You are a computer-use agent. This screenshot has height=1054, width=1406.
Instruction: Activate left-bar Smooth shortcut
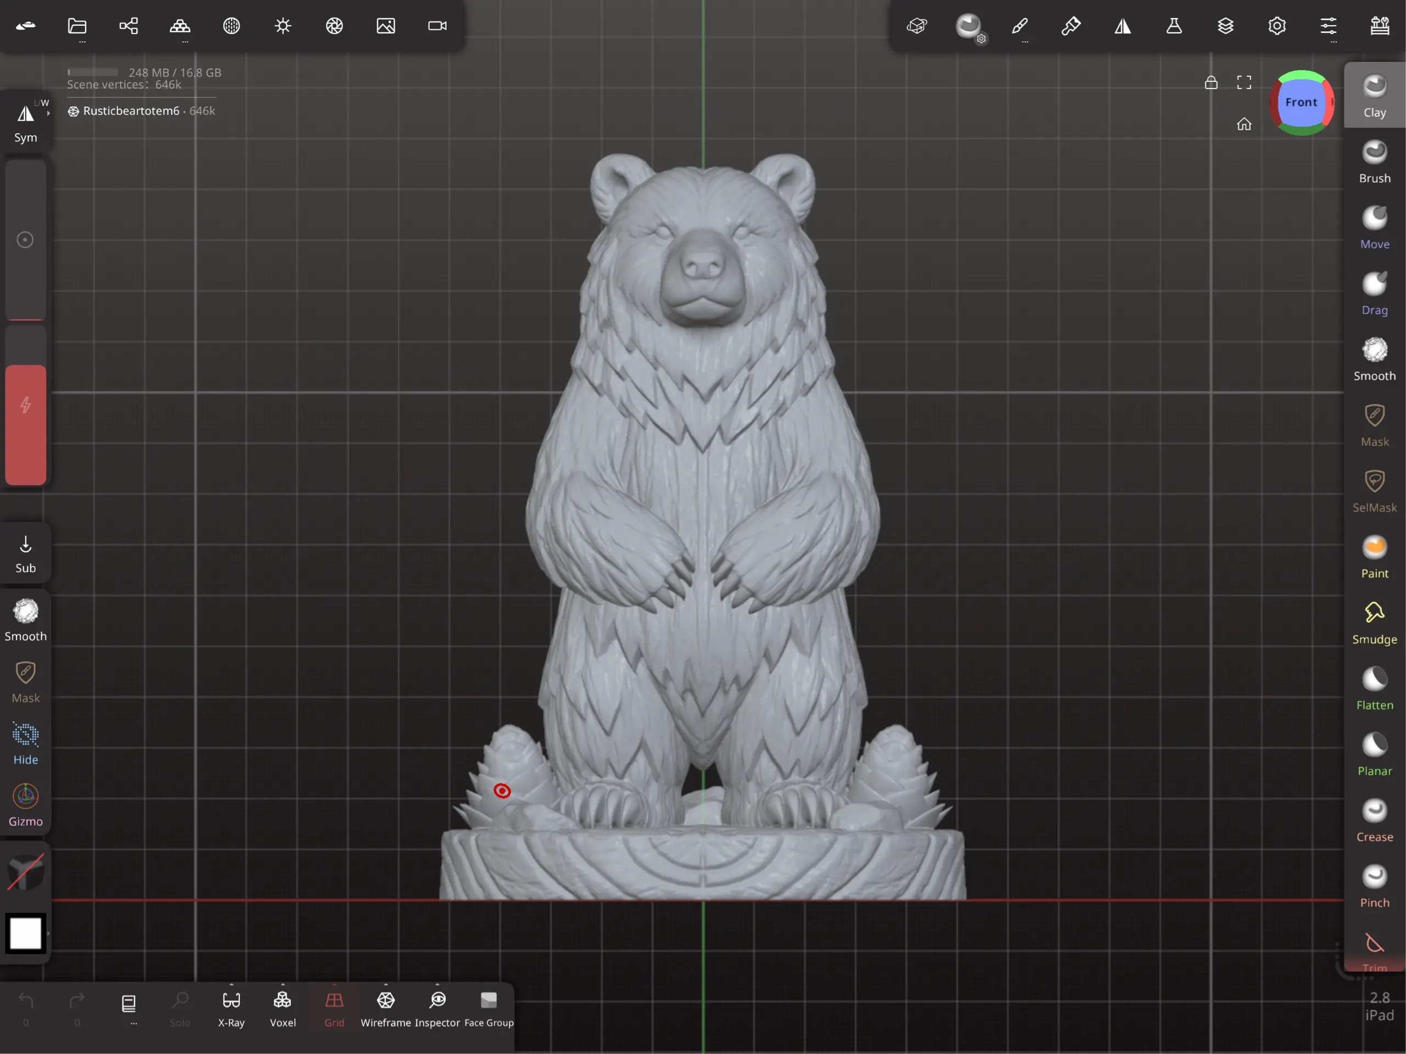point(25,620)
